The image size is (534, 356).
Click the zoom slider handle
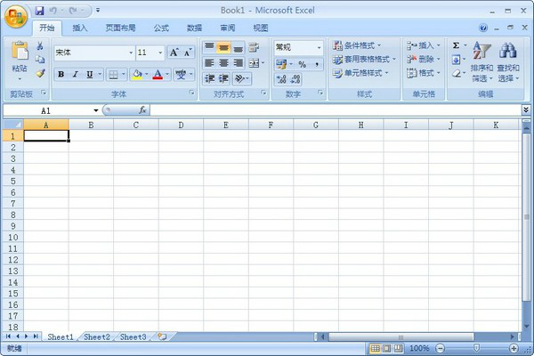[476, 348]
